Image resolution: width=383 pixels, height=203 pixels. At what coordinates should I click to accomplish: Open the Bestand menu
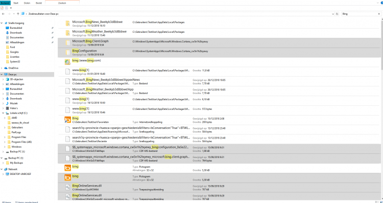(5, 3)
